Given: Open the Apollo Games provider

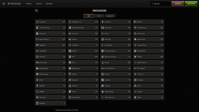Looking at the screenshot, I should pyautogui.click(x=148, y=63).
